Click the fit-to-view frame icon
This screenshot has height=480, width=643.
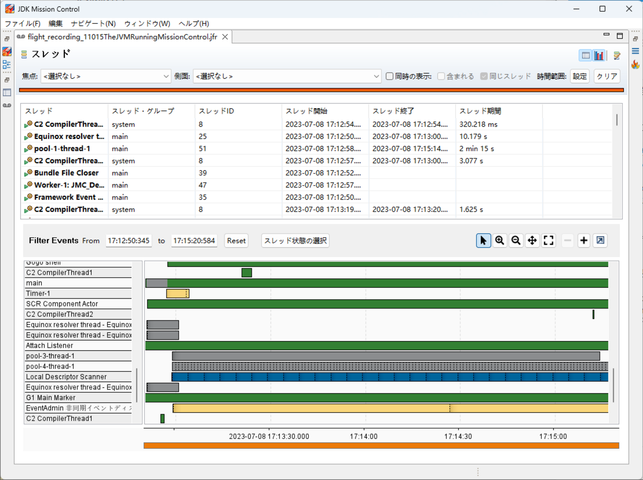(x=549, y=241)
